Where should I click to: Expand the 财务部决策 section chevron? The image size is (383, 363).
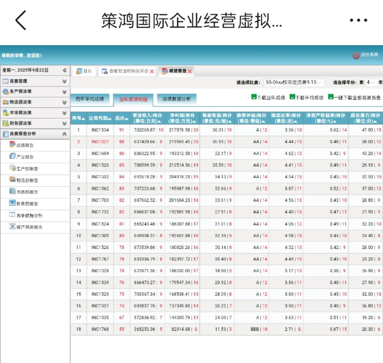64,123
